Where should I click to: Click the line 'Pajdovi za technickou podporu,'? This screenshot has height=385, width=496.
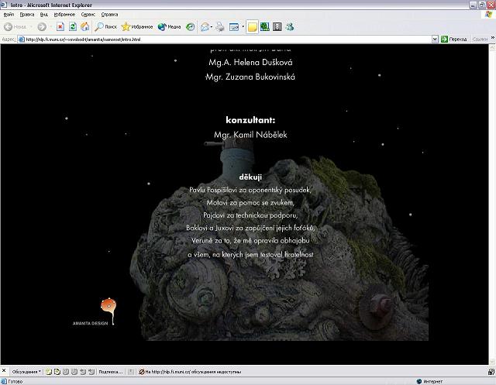[250, 215]
